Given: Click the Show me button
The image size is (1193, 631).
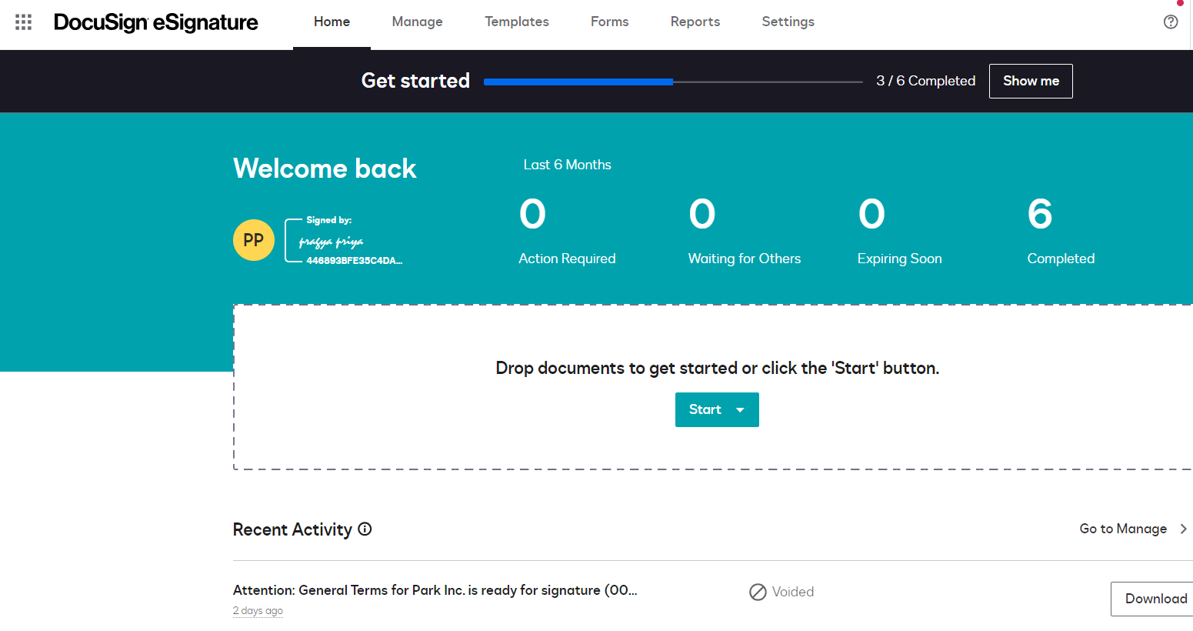Looking at the screenshot, I should coord(1031,81).
